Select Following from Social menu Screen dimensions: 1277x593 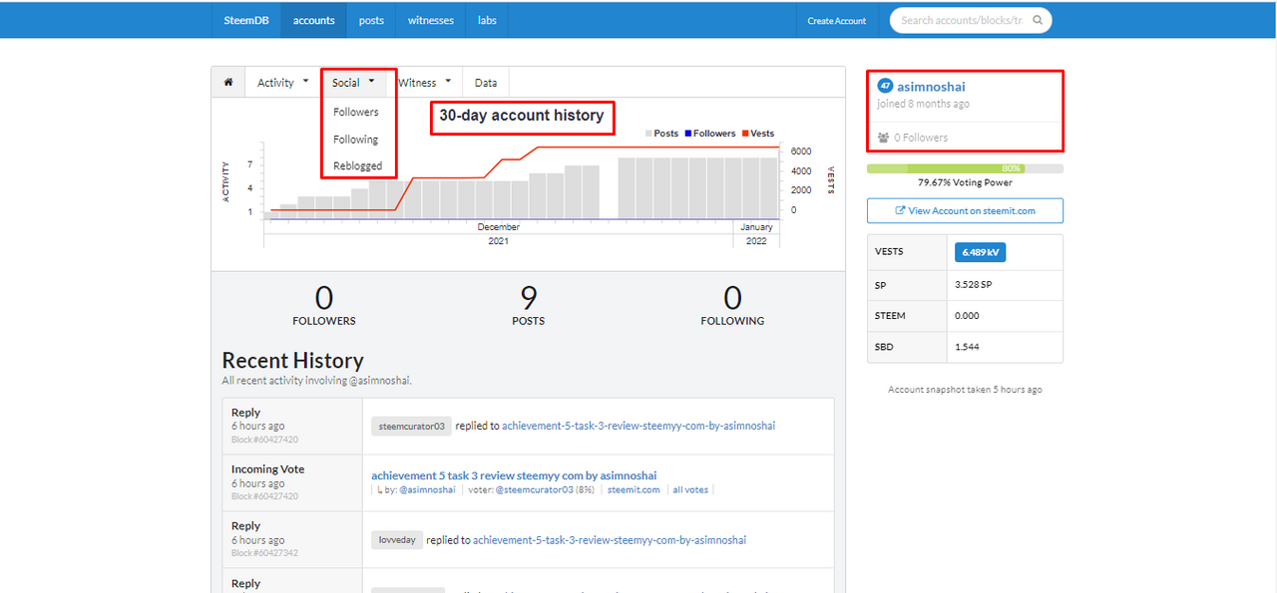(356, 140)
